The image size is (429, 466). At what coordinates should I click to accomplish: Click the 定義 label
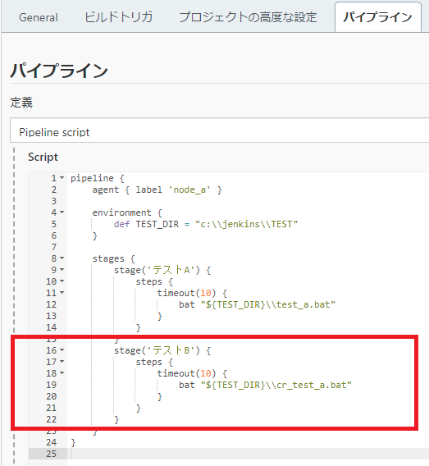pos(21,103)
